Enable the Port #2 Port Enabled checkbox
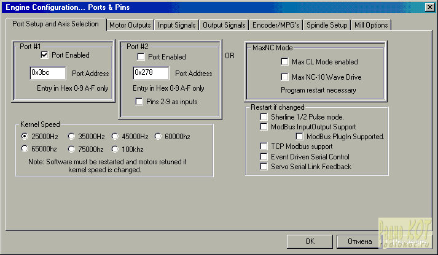The height and width of the screenshot is (255, 438). coord(141,57)
